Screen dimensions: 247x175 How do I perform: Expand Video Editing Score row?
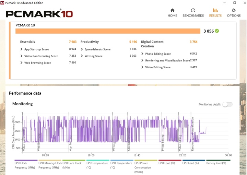pyautogui.click(x=142, y=67)
